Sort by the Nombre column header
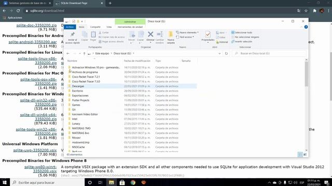Screen dimensions: 332x186 coord(72,61)
